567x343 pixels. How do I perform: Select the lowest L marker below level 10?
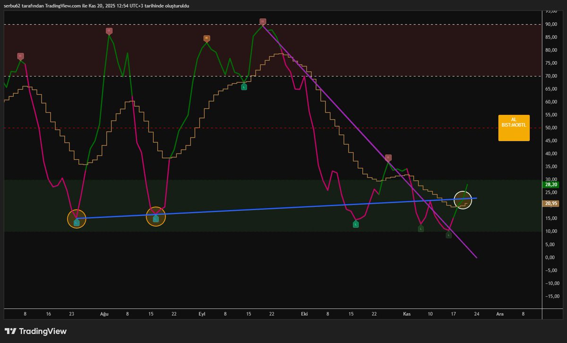(448, 235)
